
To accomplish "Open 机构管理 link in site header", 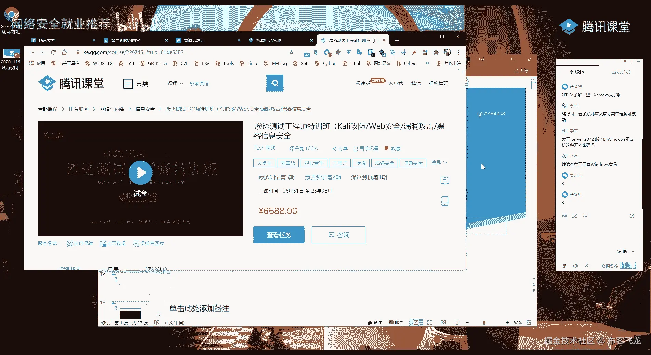I will point(438,83).
